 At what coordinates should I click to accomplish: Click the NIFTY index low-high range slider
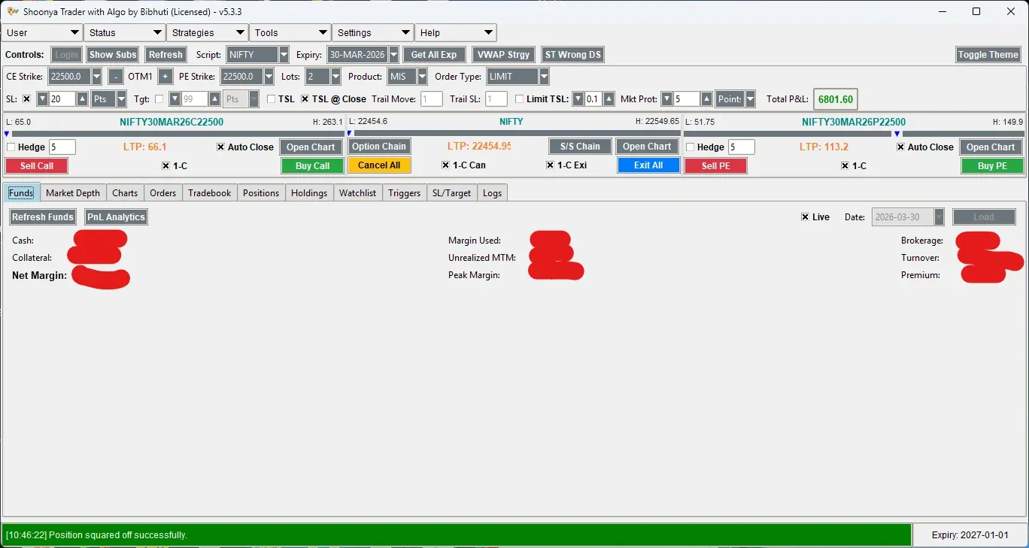tap(514, 134)
